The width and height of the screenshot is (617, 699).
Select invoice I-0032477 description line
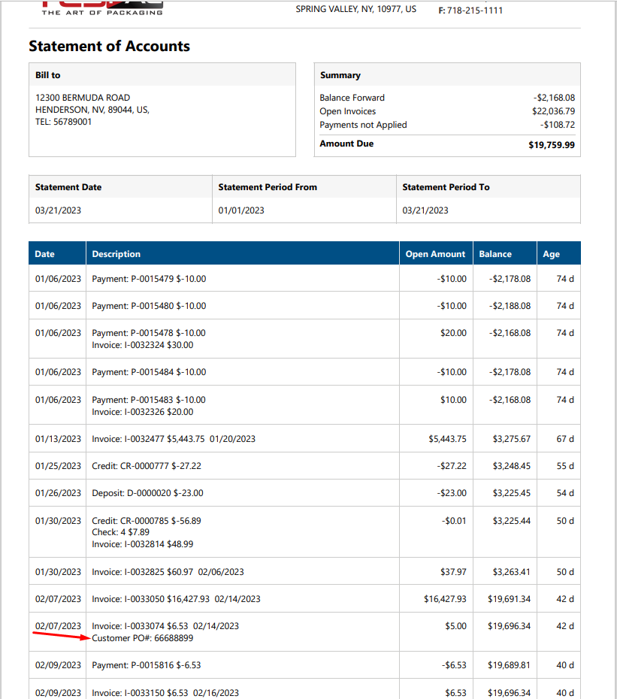tap(174, 439)
